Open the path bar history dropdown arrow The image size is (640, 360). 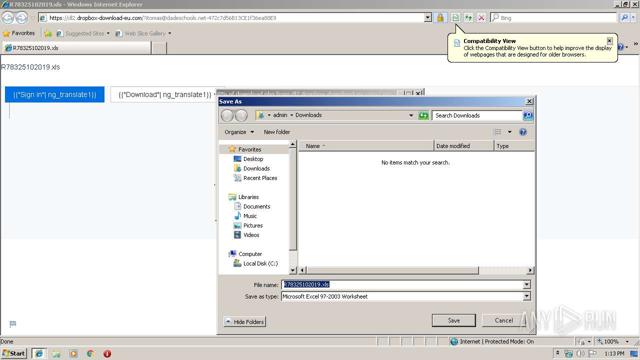click(x=411, y=115)
